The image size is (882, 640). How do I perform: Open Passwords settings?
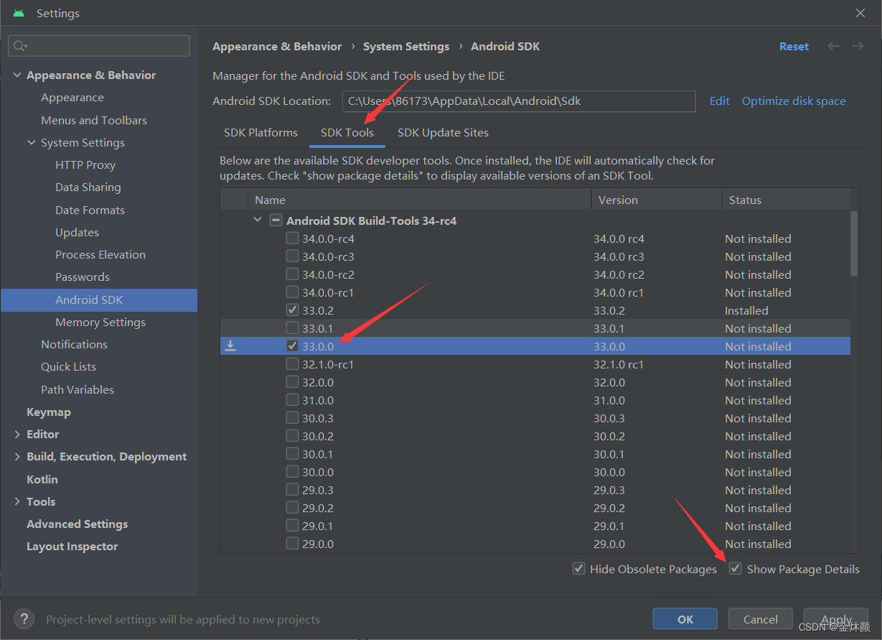pos(83,277)
